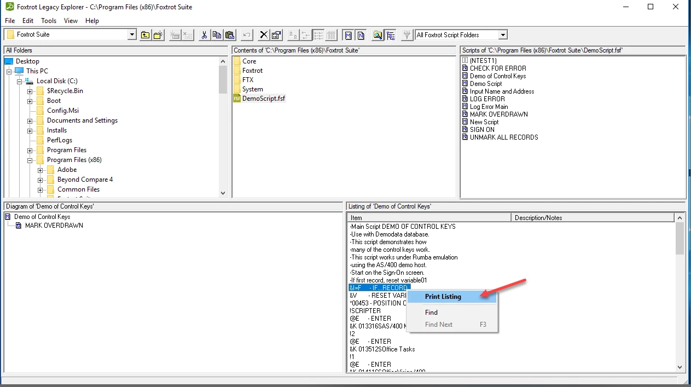
Task: Choose Print Listing from context menu
Action: [452, 297]
